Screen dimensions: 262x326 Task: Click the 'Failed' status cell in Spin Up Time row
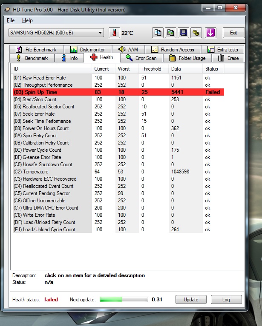point(213,92)
